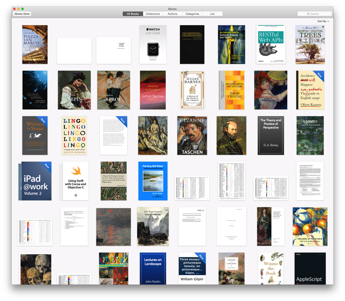Open iPad @work Volume 2
This screenshot has width=345, height=301.
tap(35, 181)
